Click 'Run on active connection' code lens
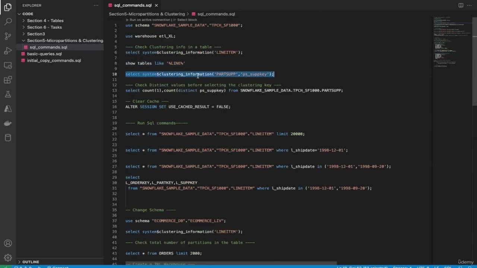477x268 pixels. click(x=150, y=20)
